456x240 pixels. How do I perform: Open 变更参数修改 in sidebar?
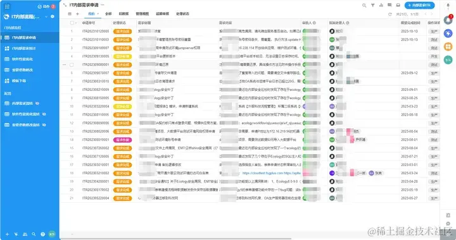click(x=30, y=70)
